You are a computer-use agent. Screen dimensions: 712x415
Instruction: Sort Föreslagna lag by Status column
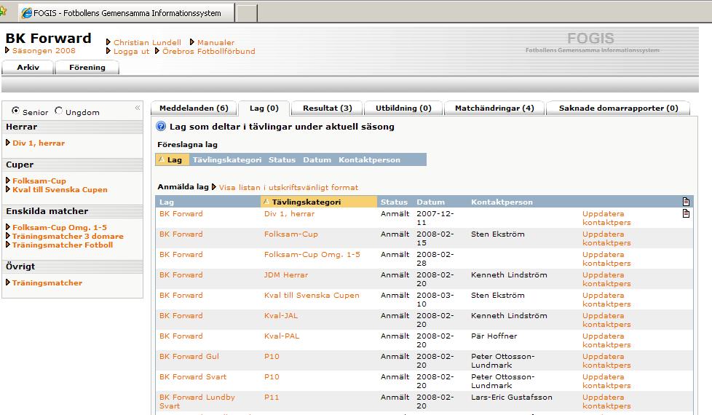point(282,160)
